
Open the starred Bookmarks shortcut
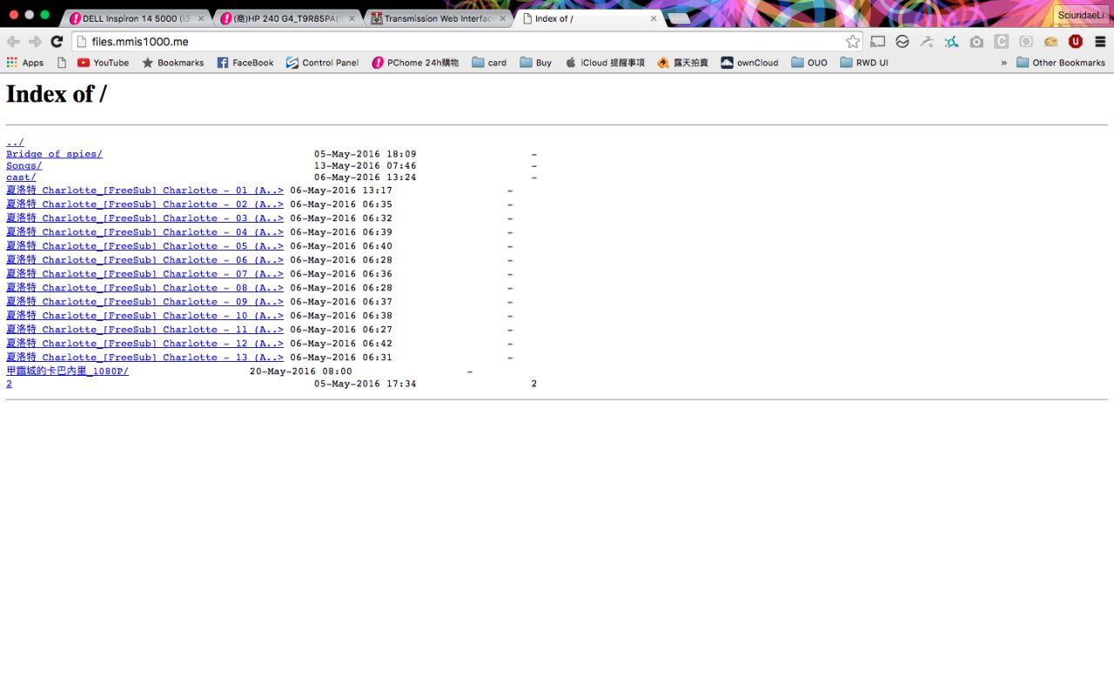172,63
